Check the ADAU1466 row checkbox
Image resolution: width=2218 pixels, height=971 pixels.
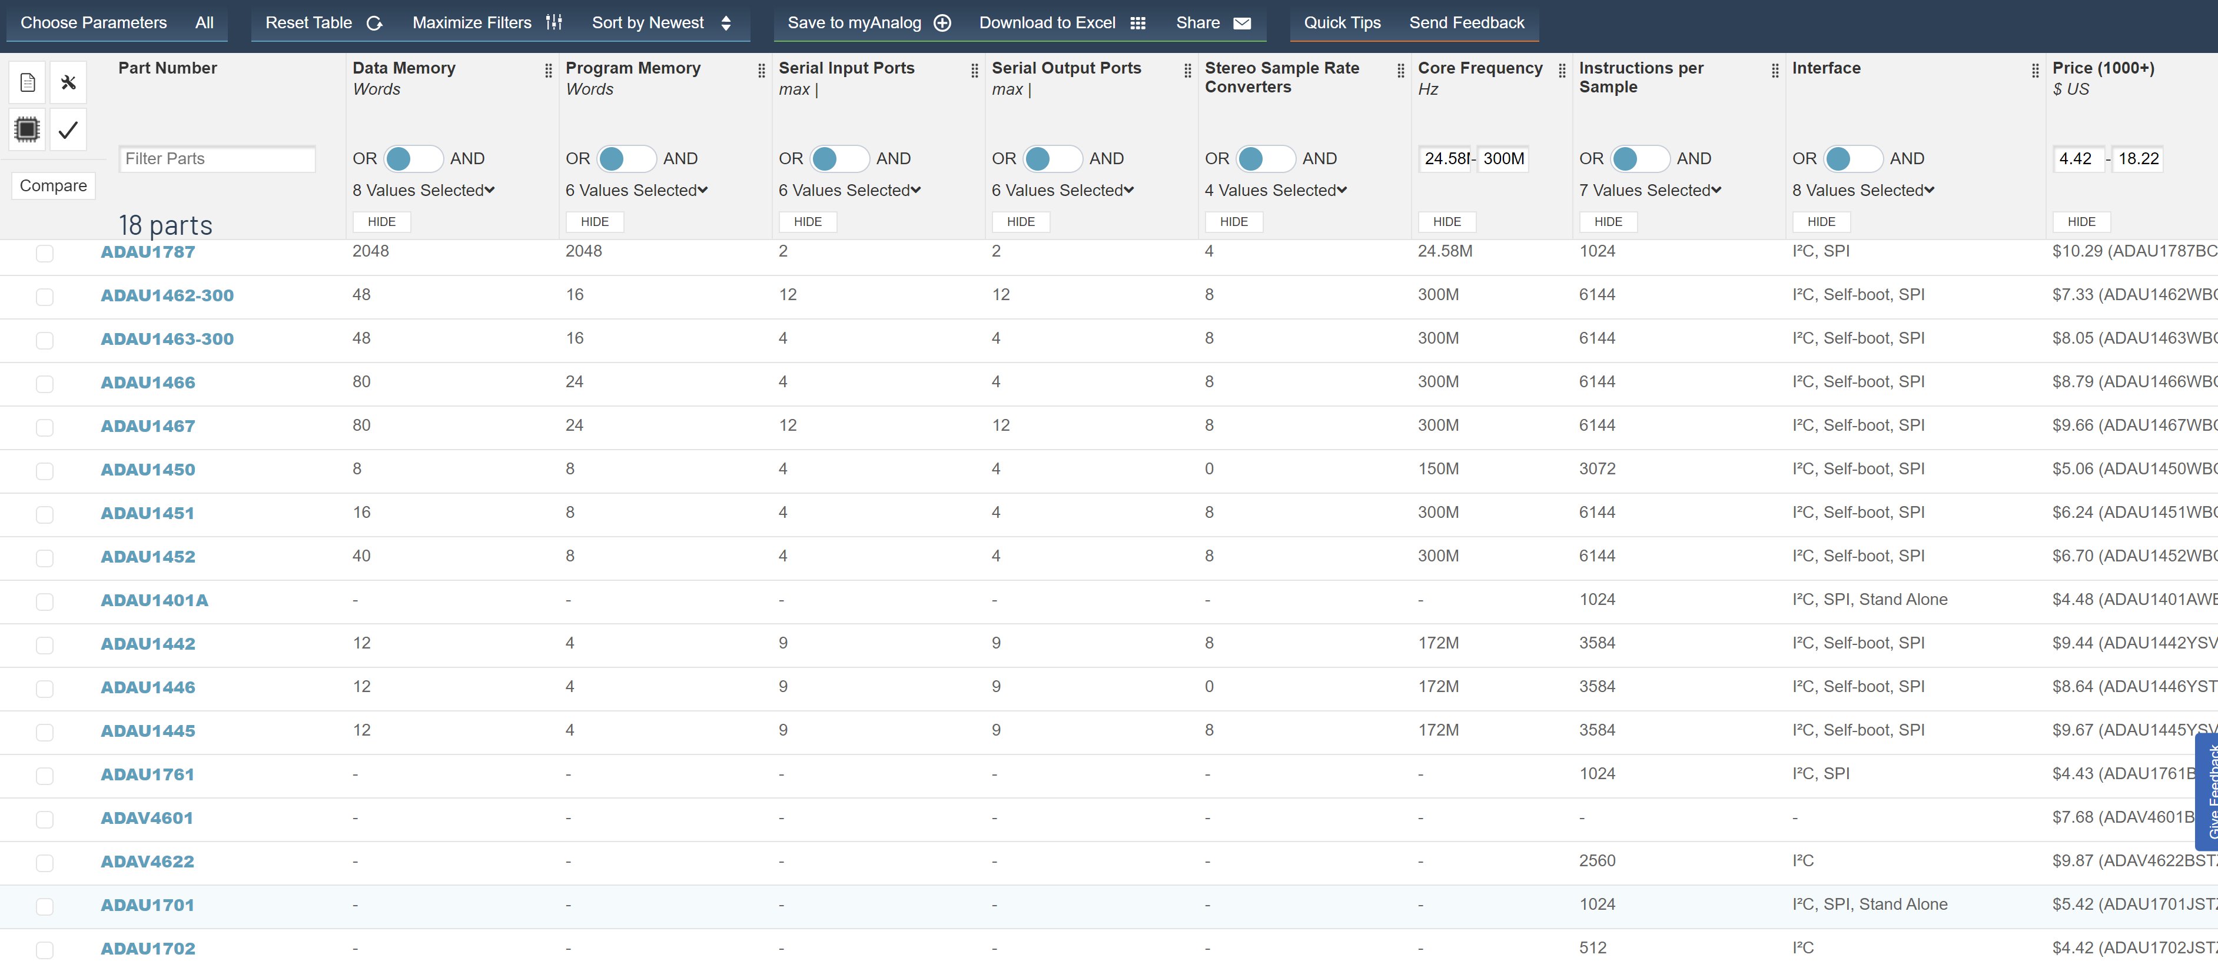45,383
